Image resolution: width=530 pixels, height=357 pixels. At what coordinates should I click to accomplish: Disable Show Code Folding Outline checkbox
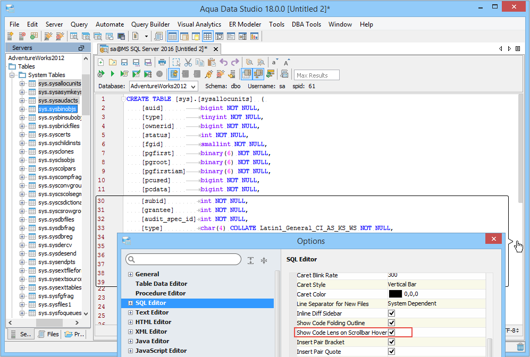pyautogui.click(x=392, y=323)
